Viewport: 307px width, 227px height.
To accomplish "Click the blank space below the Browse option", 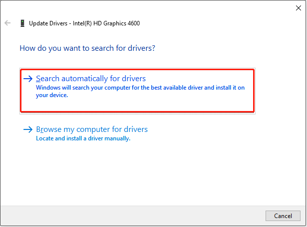I will (x=150, y=174).
